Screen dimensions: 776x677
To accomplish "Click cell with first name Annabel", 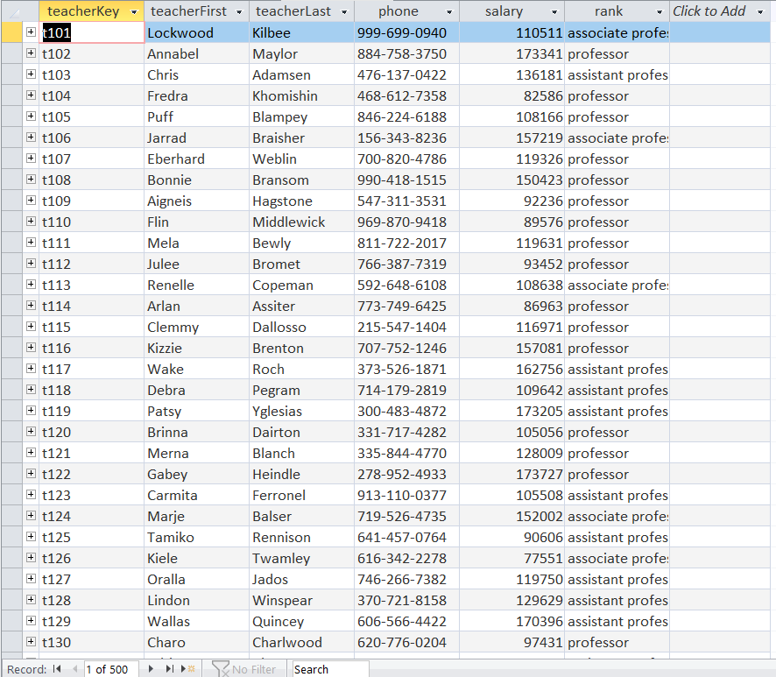I will 196,53.
